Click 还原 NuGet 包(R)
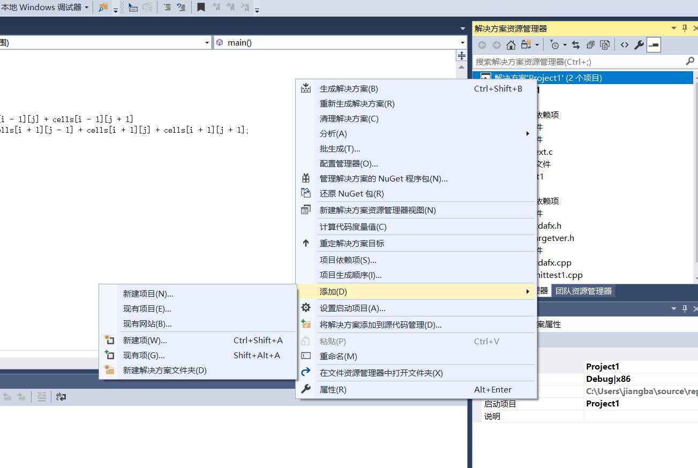The width and height of the screenshot is (698, 468). pos(417,194)
